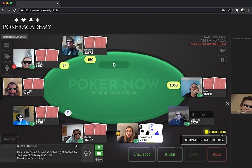This screenshot has width=252, height=168.
Task: Click the Leave Seat icon
Action: pos(7,57)
